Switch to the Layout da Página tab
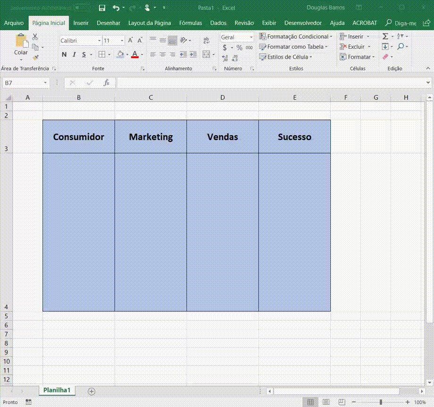 pyautogui.click(x=150, y=23)
